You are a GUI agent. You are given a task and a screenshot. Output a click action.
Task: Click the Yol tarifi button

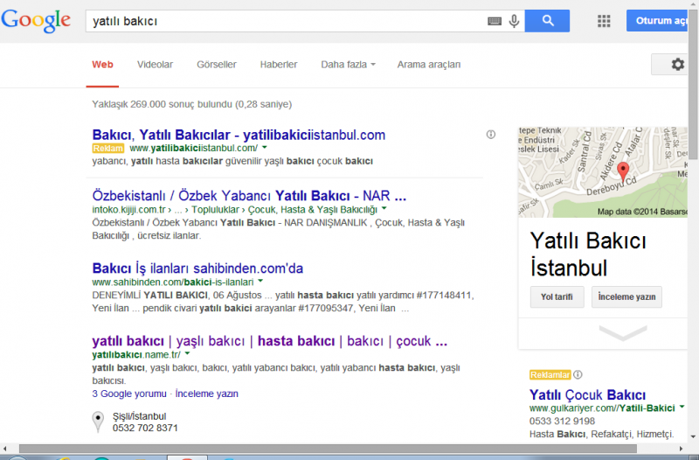pos(557,297)
